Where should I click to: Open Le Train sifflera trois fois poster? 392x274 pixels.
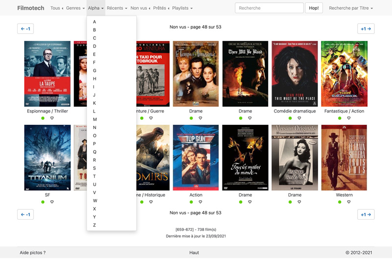click(x=344, y=158)
